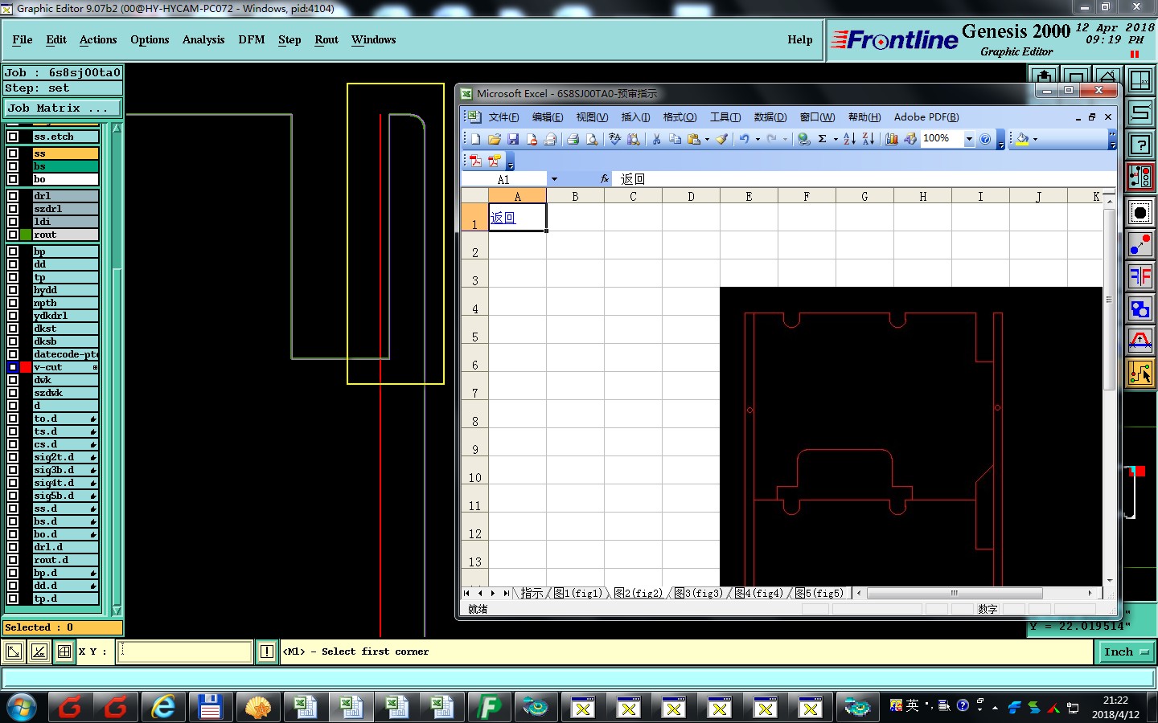Open the overlapping shapes tool icon
The height and width of the screenshot is (723, 1158).
1140,308
